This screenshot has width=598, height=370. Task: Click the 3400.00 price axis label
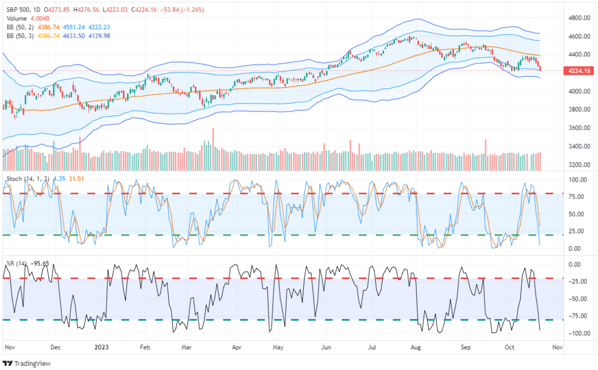(x=579, y=146)
